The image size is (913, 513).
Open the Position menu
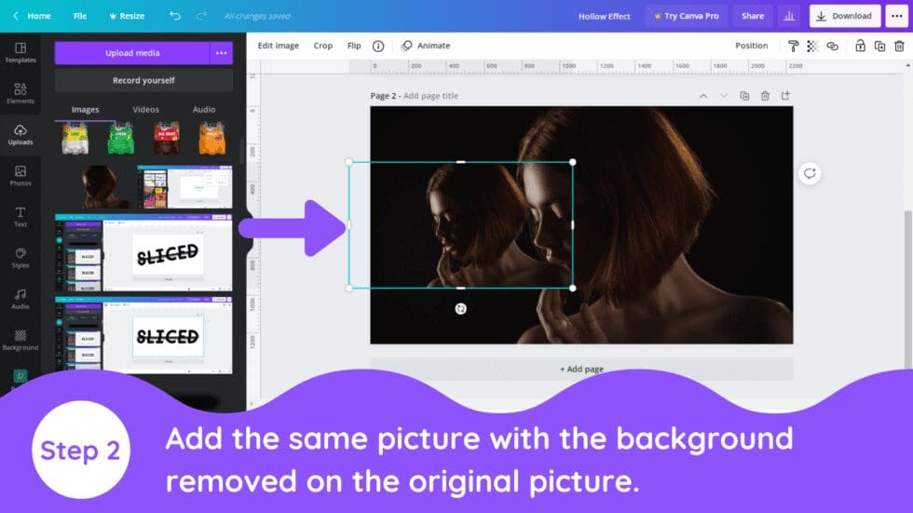point(751,46)
